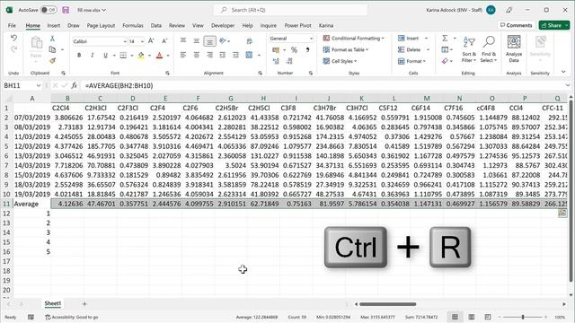This screenshot has width=575, height=323.
Task: Expand Cell Styles menu
Action: 340,61
